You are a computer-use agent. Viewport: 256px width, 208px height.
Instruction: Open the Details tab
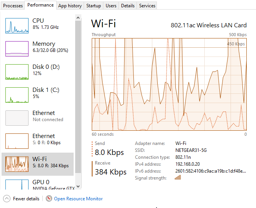point(128,6)
